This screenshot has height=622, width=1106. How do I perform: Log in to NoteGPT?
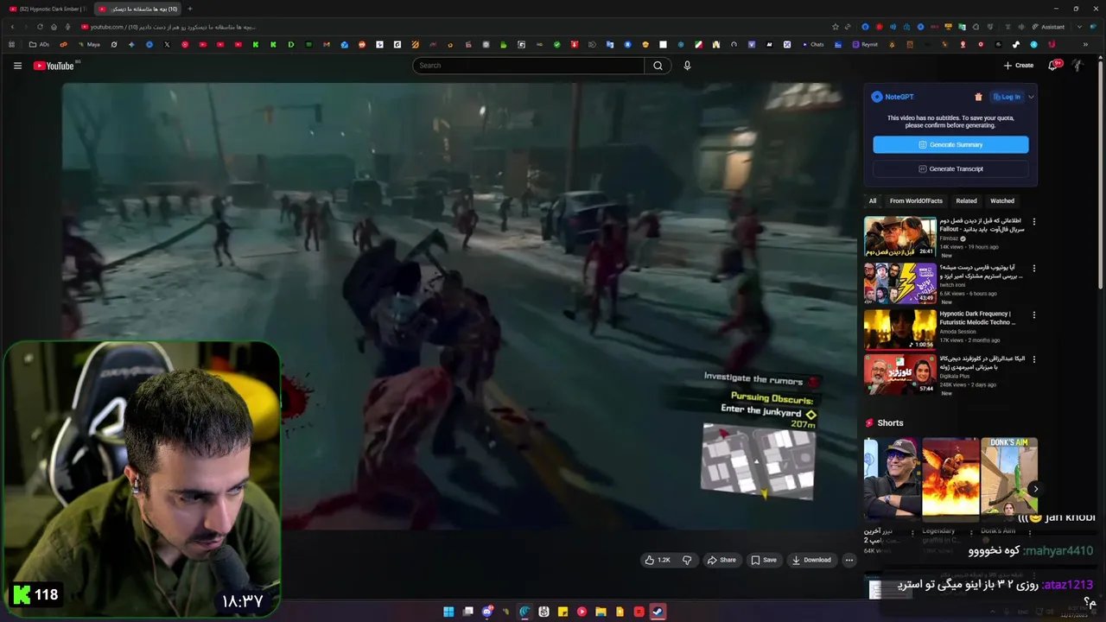1007,97
